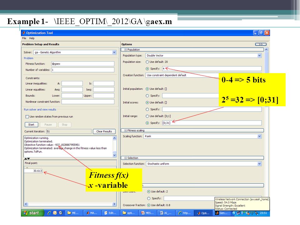Switch to the opti... folder taskbar item
Screen dimensions: 300x225
pyautogui.click(x=129, y=213)
